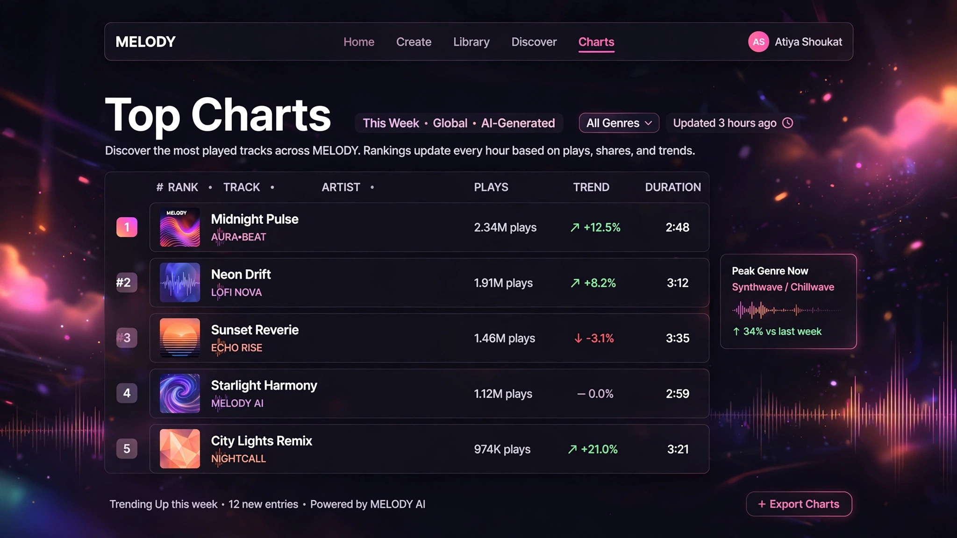Click the #3 rank badge
This screenshot has width=957, height=538.
click(x=127, y=338)
